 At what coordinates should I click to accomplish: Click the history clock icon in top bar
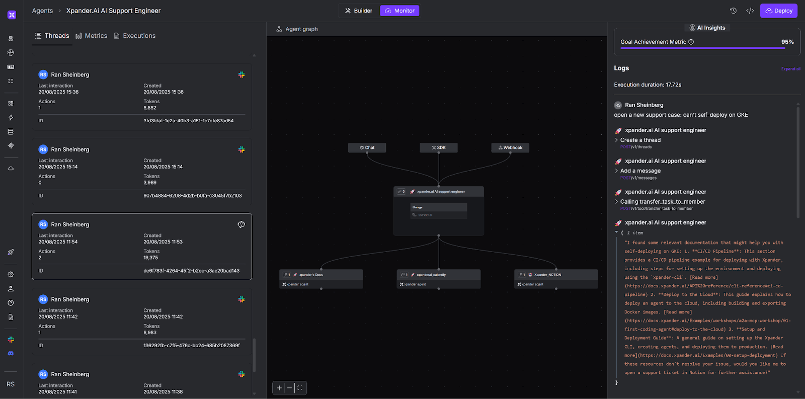[733, 11]
